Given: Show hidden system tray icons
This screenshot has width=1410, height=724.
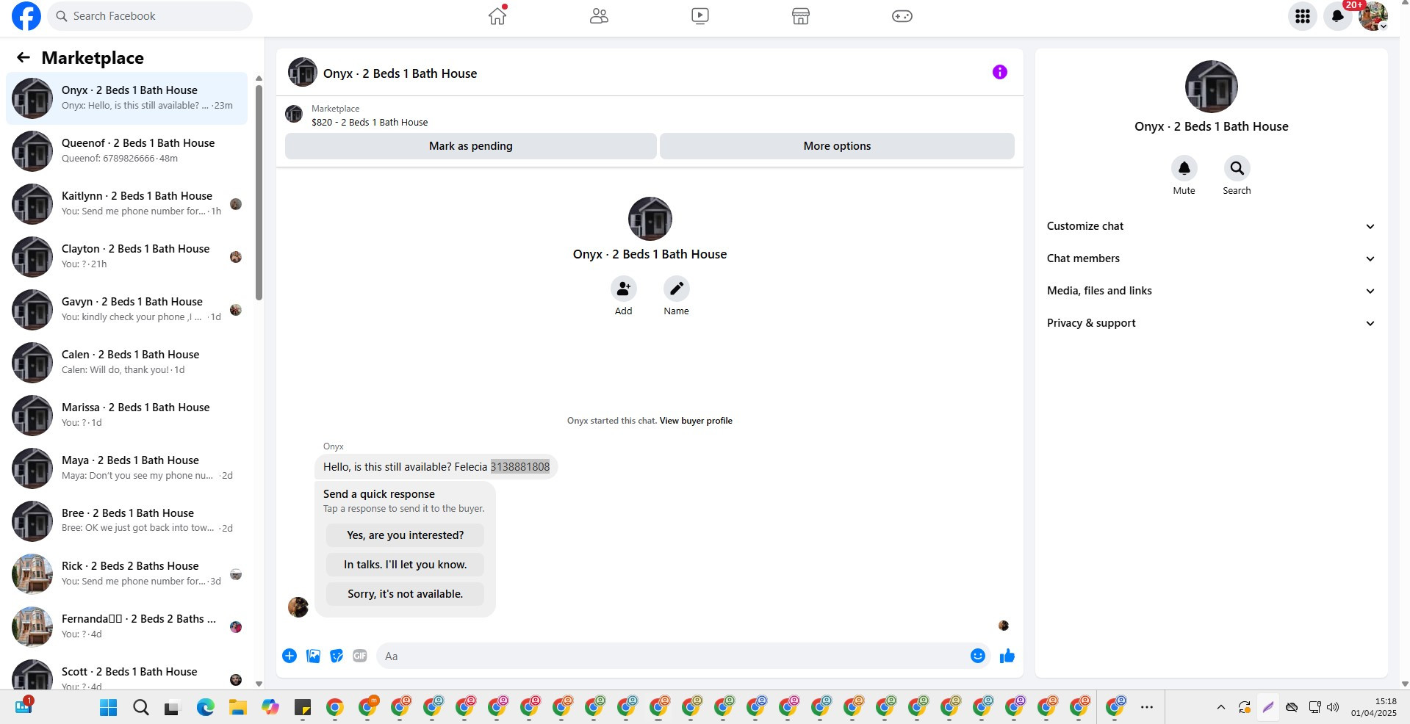Looking at the screenshot, I should point(1221,707).
